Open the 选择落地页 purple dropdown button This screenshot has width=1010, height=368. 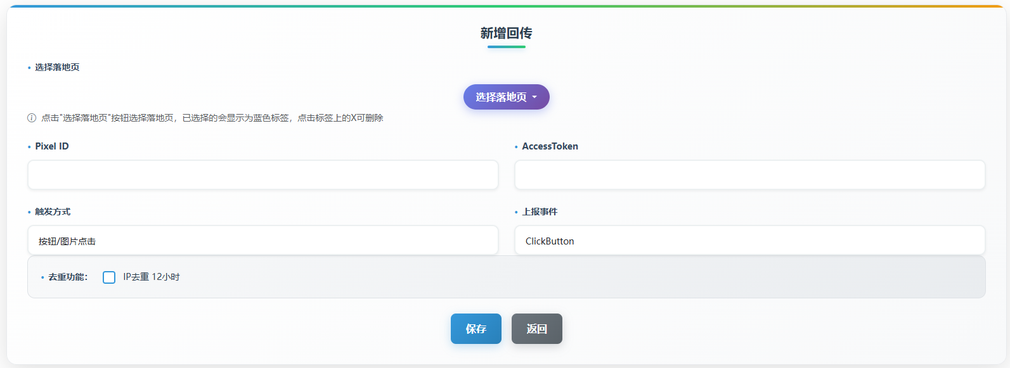coord(501,97)
